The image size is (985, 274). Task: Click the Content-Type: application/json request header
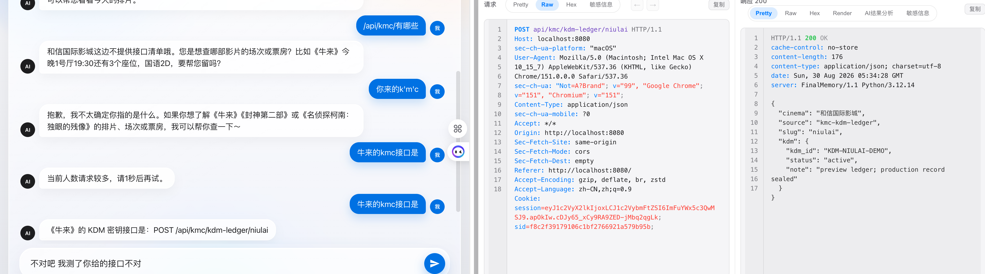[571, 105]
